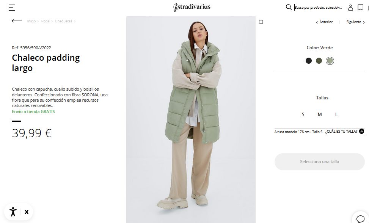This screenshot has width=369, height=223.
Task: Open saved items bookmark in header
Action: 360,8
